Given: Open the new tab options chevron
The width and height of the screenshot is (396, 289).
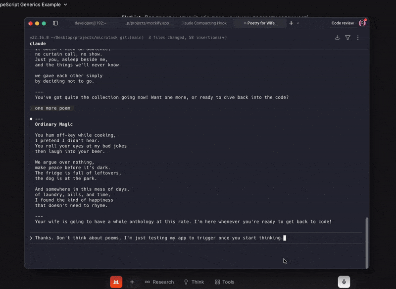Looking at the screenshot, I should coord(298,23).
